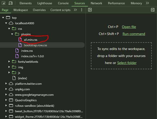157x119 pixels.
Task: Switch to the Network tab
Action: pyautogui.click(x=96, y=3)
